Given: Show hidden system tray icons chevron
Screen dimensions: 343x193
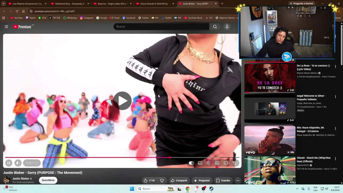Looking at the screenshot, I should point(297,189).
